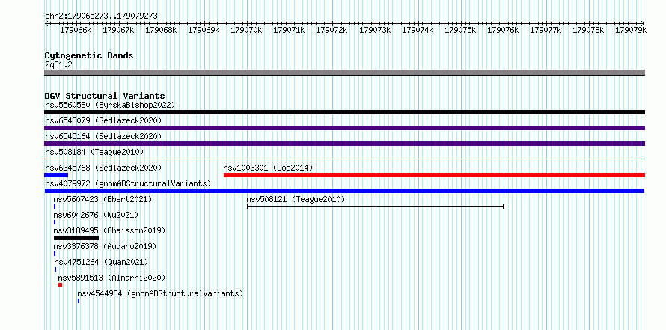Viewport: 666px width, 330px height.
Task: Select the purple nsv6545164 variant bar
Action: pos(344,144)
